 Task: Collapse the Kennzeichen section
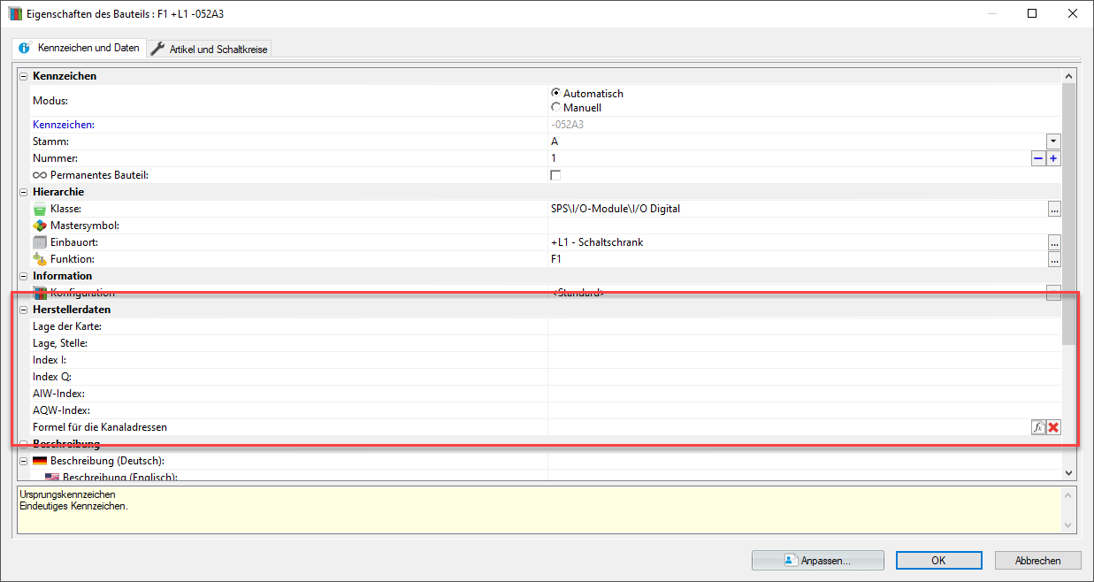pyautogui.click(x=24, y=76)
